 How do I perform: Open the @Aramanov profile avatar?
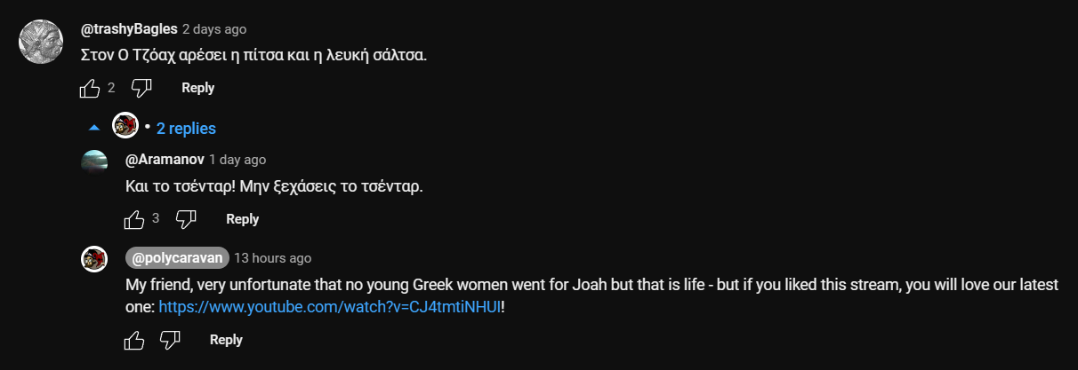[94, 161]
